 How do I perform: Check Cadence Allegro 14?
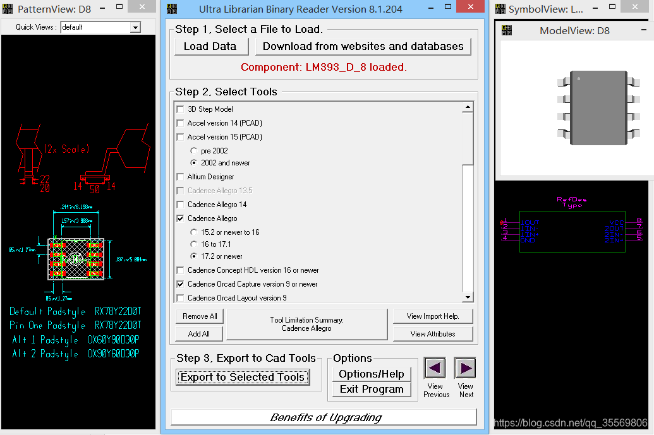181,205
